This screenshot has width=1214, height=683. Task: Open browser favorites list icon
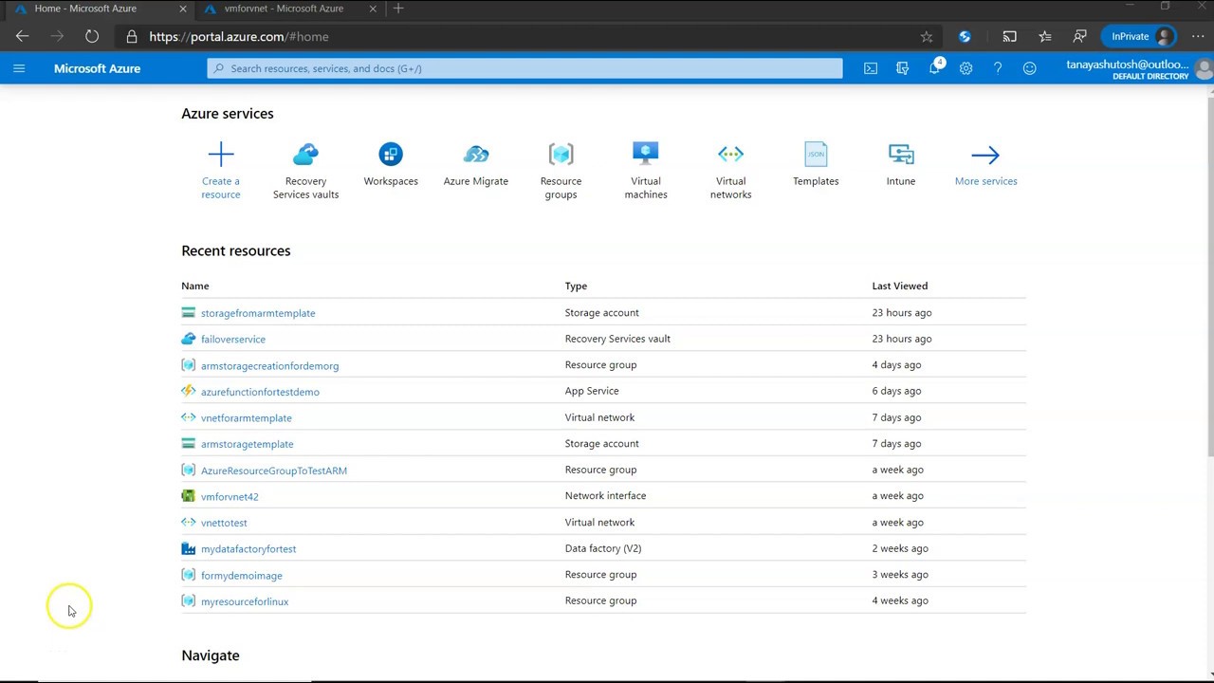1044,36
